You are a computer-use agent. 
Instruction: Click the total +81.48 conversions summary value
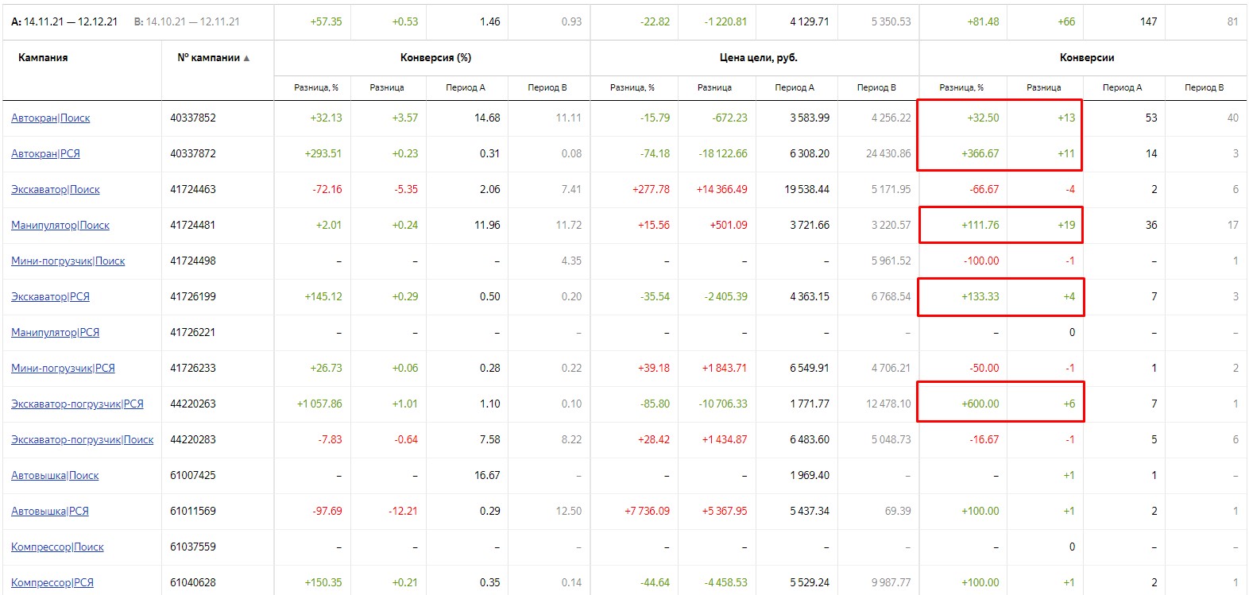[983, 21]
